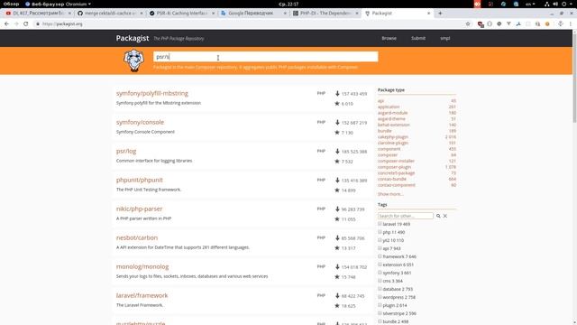Close the Packagist tab
The image size is (577, 325).
(429, 14)
